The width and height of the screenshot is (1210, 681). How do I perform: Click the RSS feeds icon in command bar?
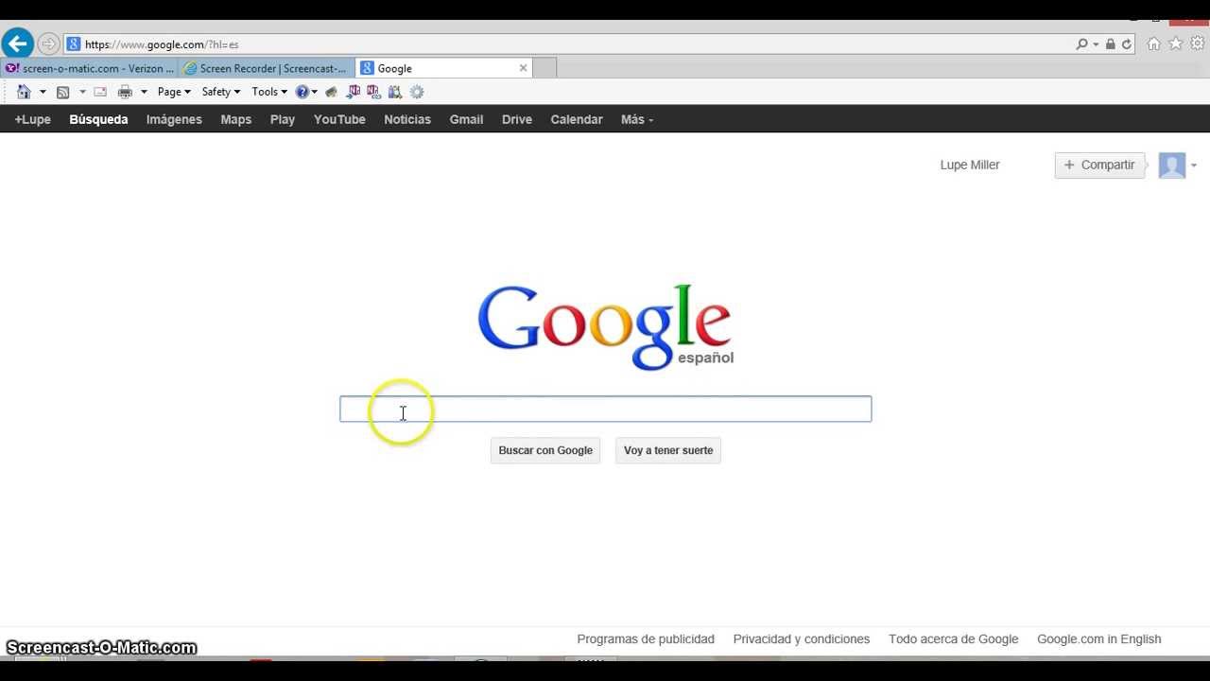click(63, 92)
